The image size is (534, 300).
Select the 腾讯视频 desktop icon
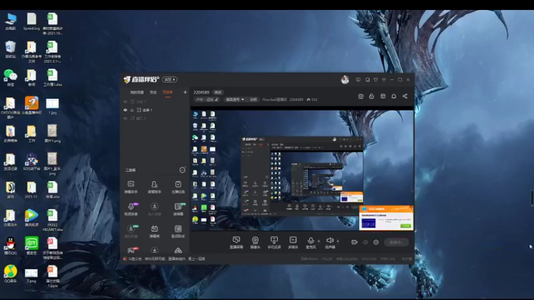click(x=31, y=218)
